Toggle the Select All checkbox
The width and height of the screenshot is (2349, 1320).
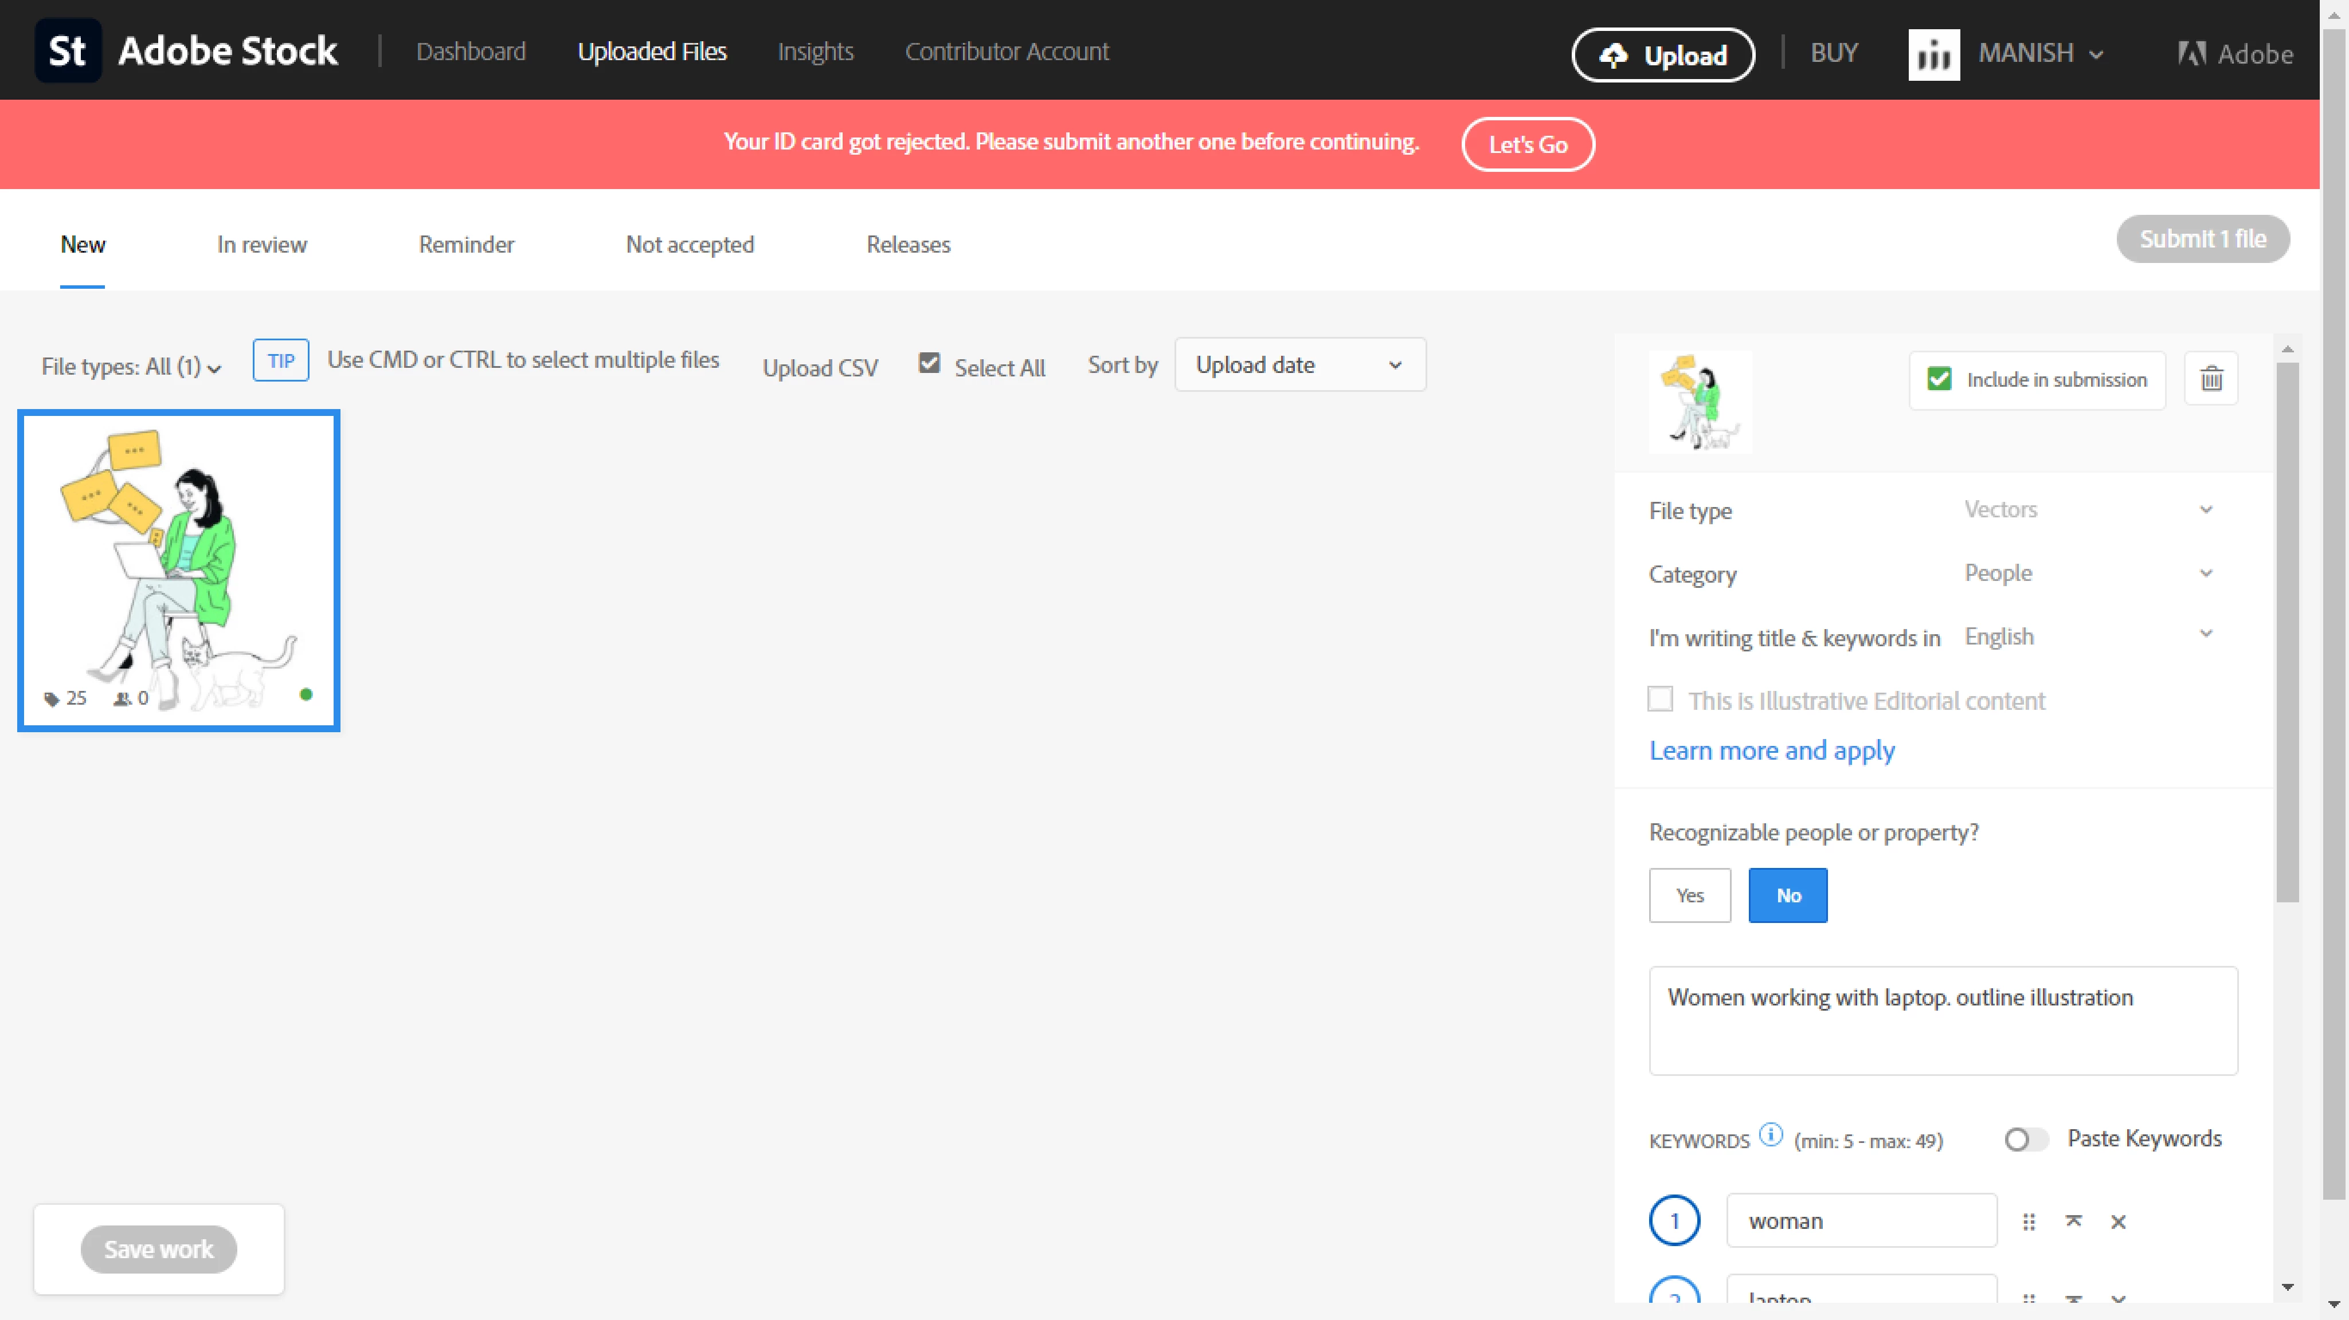coord(929,363)
